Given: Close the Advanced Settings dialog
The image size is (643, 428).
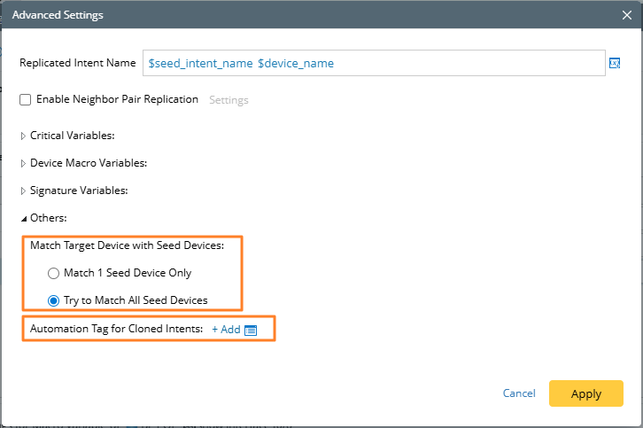Looking at the screenshot, I should pos(627,15).
